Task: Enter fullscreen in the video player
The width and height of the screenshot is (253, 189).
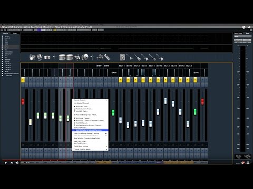Action: click(248, 163)
